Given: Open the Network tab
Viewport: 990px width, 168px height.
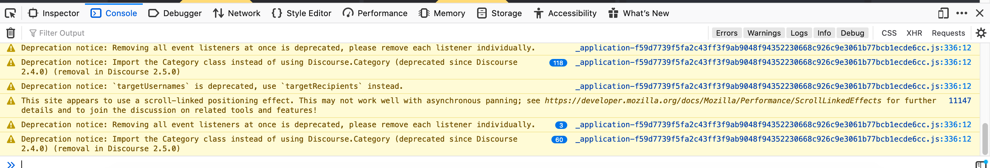Looking at the screenshot, I should pyautogui.click(x=237, y=13).
